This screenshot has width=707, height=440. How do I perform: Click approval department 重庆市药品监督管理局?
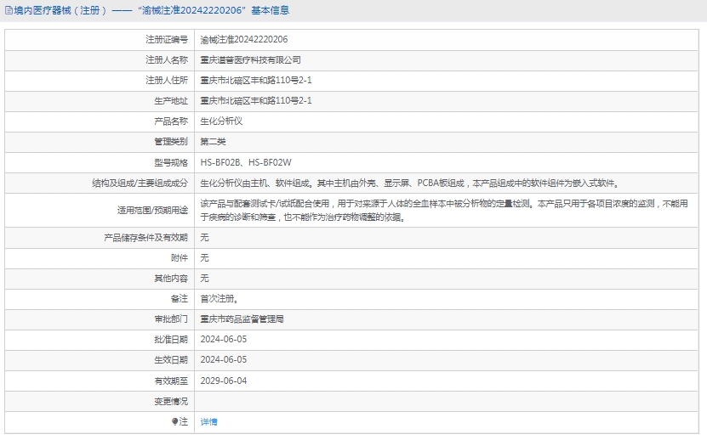(242, 319)
